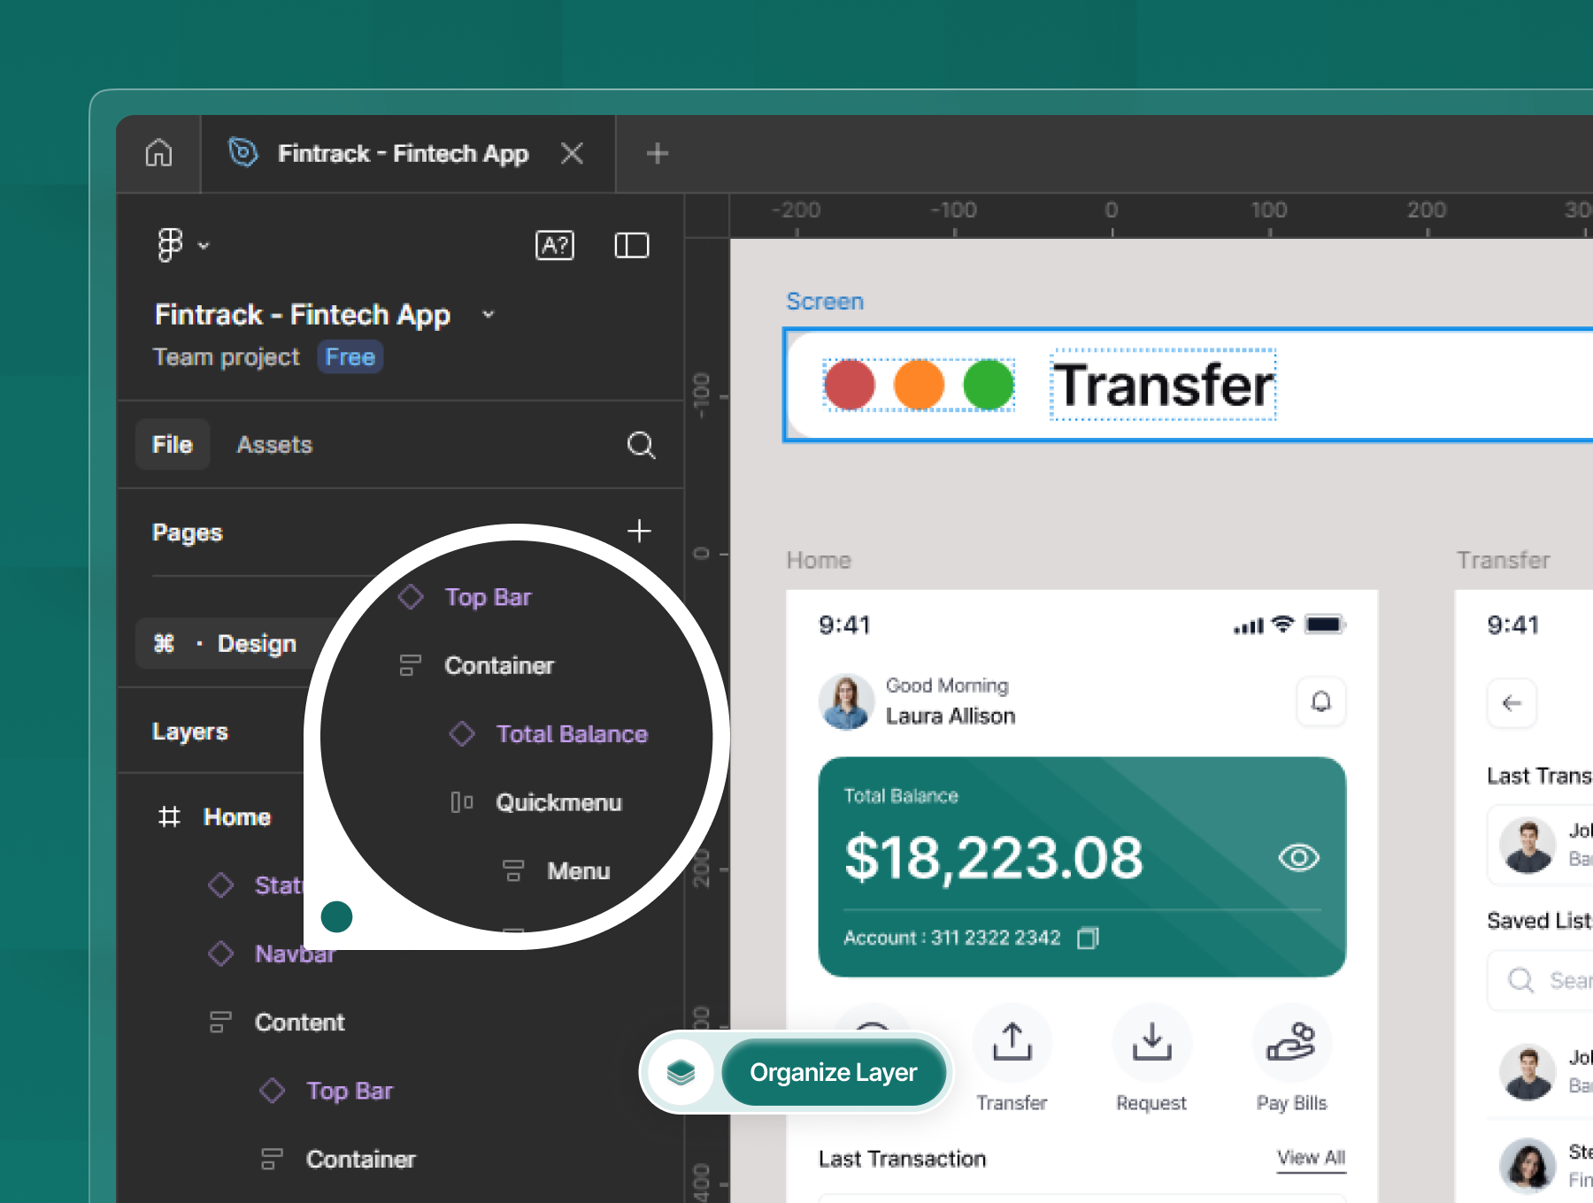Image resolution: width=1593 pixels, height=1203 pixels.
Task: Close the Fintrack - Fintech App tab
Action: [572, 153]
